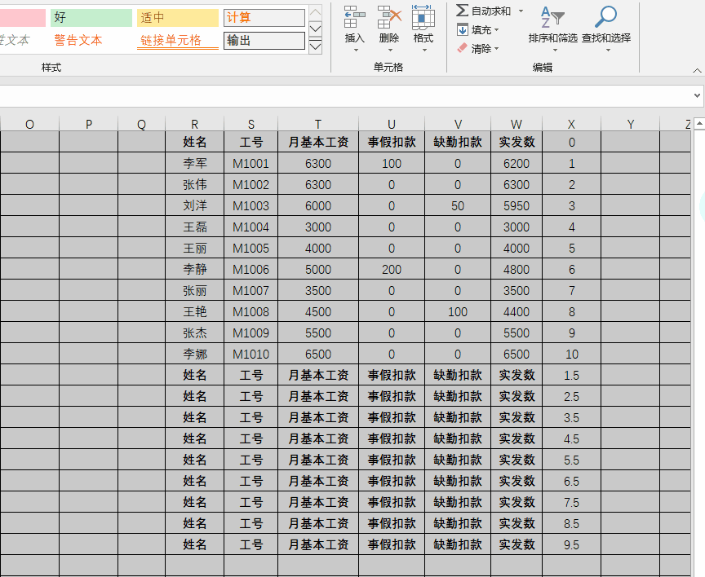The height and width of the screenshot is (577, 705).
Task: Select cell with 实发数 value 4400
Action: [517, 311]
